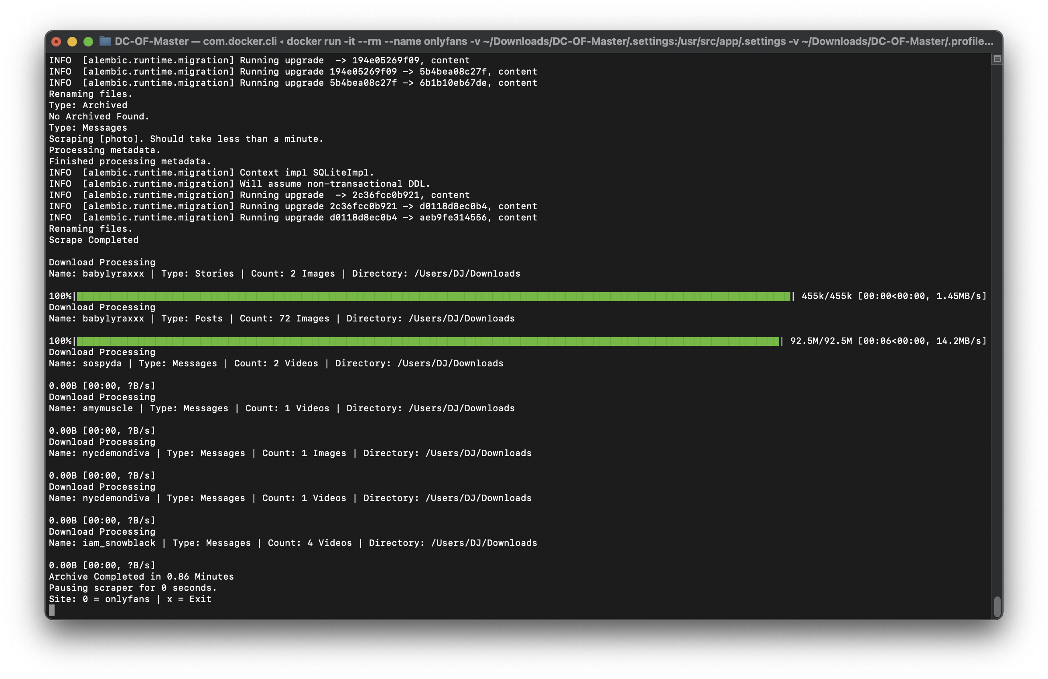Click the blinking terminal cursor at prompt
The height and width of the screenshot is (679, 1048).
pyautogui.click(x=51, y=610)
